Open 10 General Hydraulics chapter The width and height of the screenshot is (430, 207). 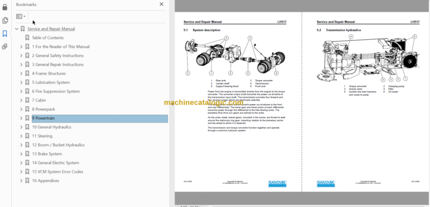(52, 127)
